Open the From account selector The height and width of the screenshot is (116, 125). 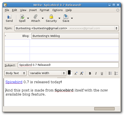click(x=66, y=28)
